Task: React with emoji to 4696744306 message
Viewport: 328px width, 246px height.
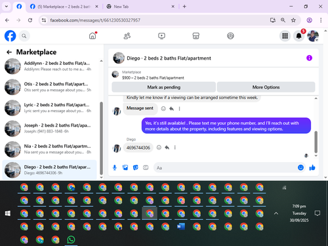Action: (x=159, y=148)
